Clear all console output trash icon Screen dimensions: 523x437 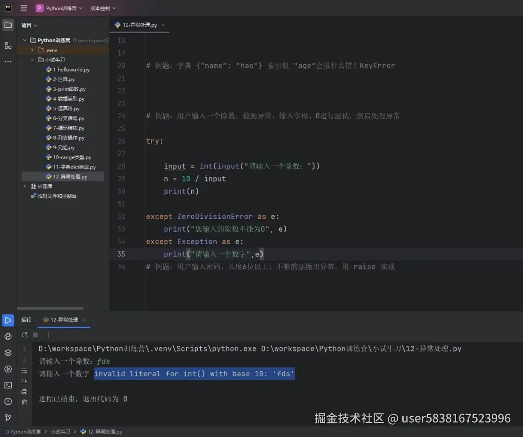(24, 402)
